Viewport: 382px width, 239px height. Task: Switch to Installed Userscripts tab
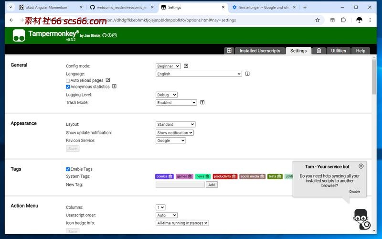tap(260, 51)
